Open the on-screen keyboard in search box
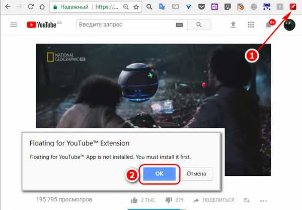The image size is (302, 210). [179, 25]
